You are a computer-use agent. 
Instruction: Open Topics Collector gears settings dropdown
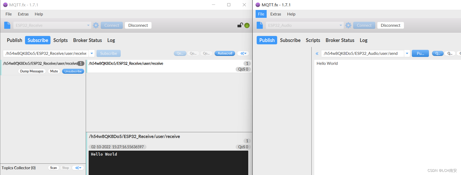tap(78, 168)
